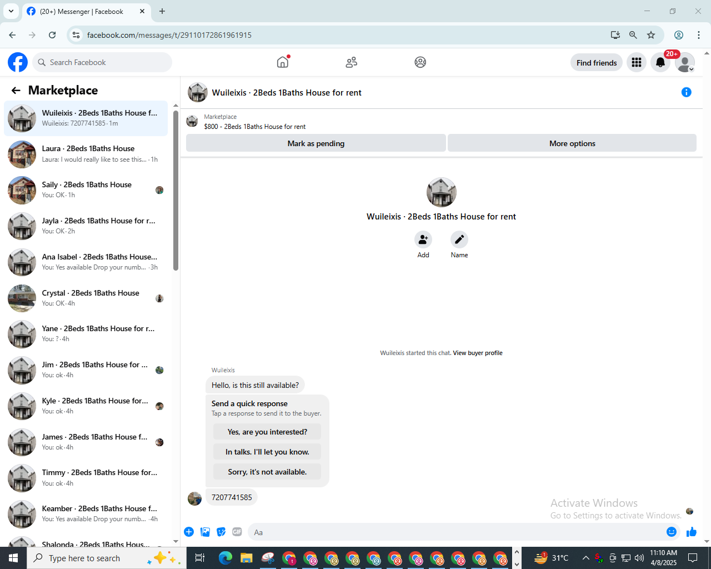
Task: Click the 'Hello, is this still available?' message
Action: pyautogui.click(x=255, y=385)
